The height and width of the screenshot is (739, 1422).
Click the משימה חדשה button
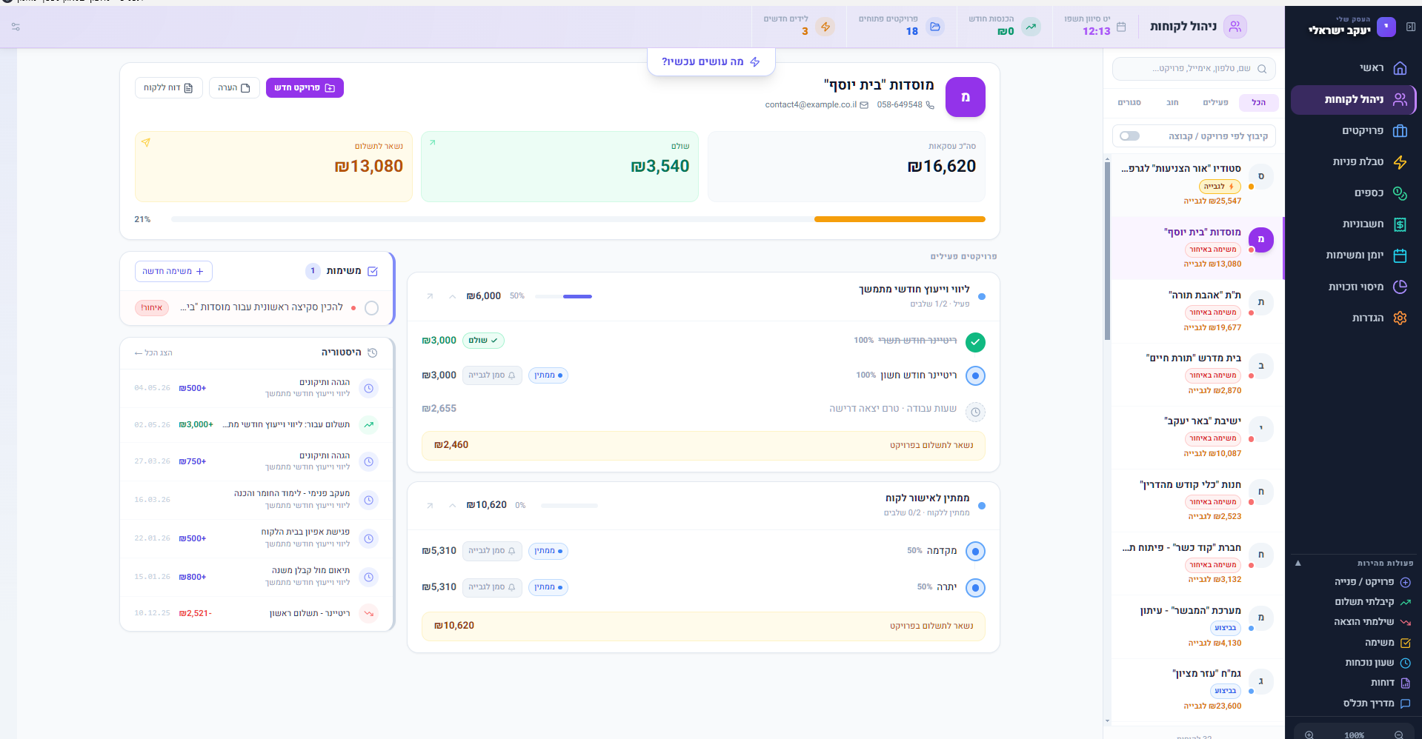(x=173, y=272)
